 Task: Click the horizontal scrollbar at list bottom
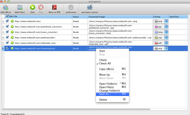click(x=76, y=109)
